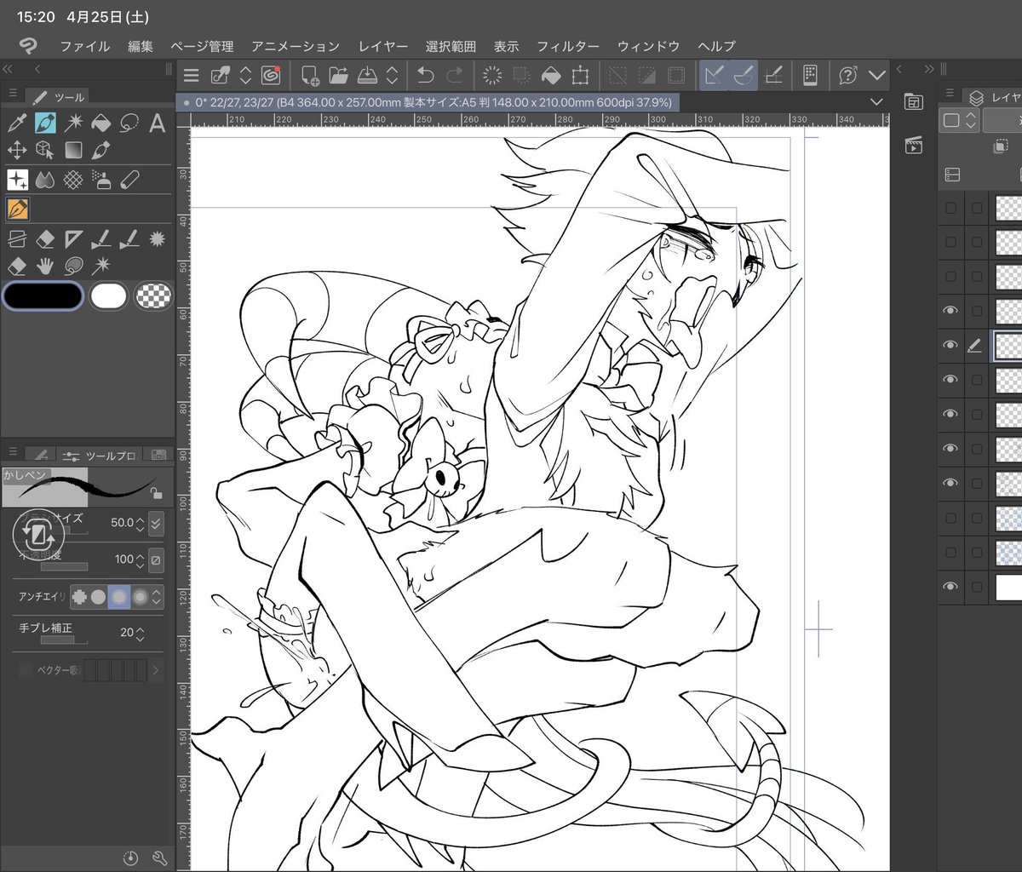Viewport: 1022px width, 872px height.
Task: Select the Fill bucket tool in tool palette
Action: (x=101, y=123)
